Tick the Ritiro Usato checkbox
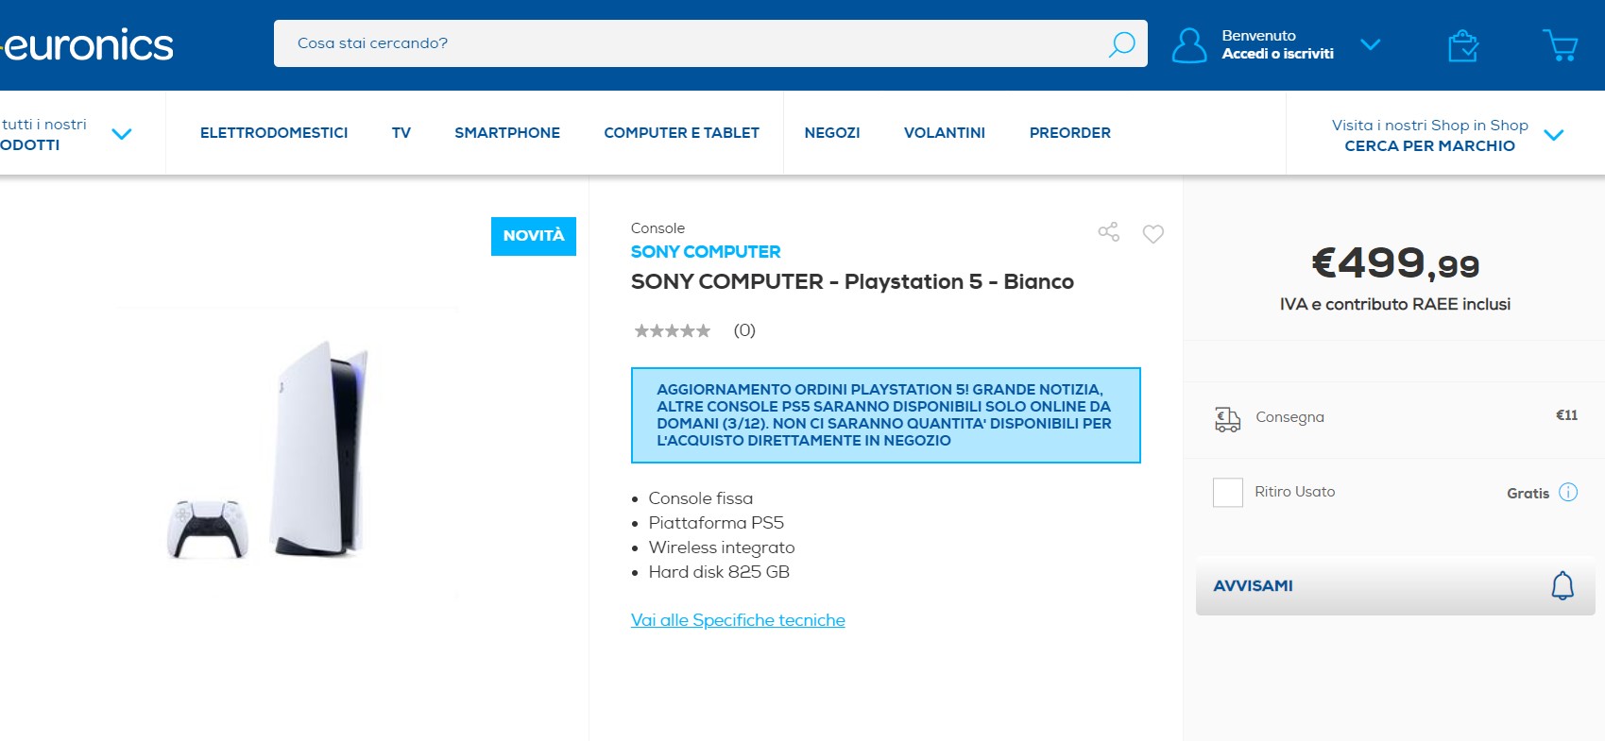 [x=1228, y=493]
